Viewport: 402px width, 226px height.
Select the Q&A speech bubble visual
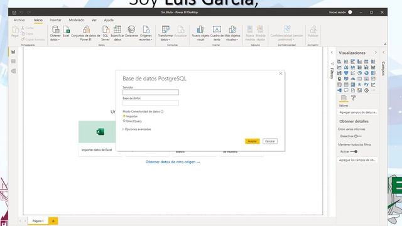click(x=346, y=90)
